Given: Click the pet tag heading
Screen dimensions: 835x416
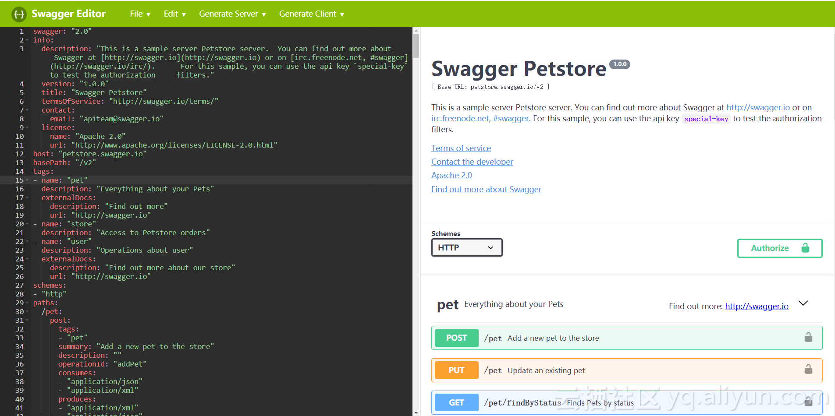Looking at the screenshot, I should [x=448, y=305].
